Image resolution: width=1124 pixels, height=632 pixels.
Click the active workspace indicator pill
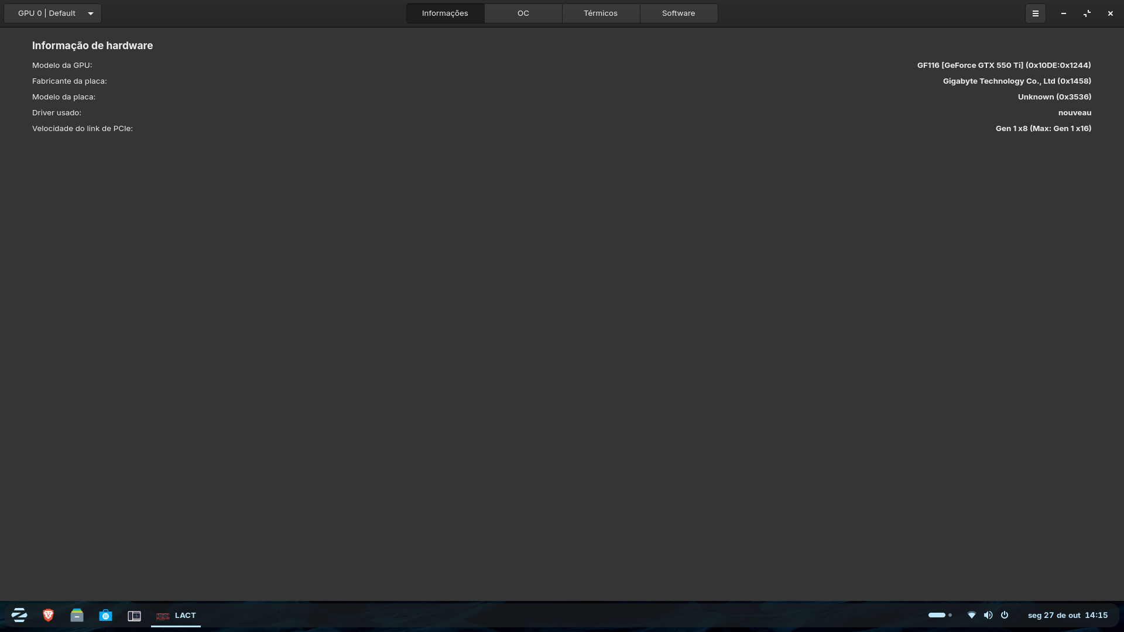(x=937, y=615)
